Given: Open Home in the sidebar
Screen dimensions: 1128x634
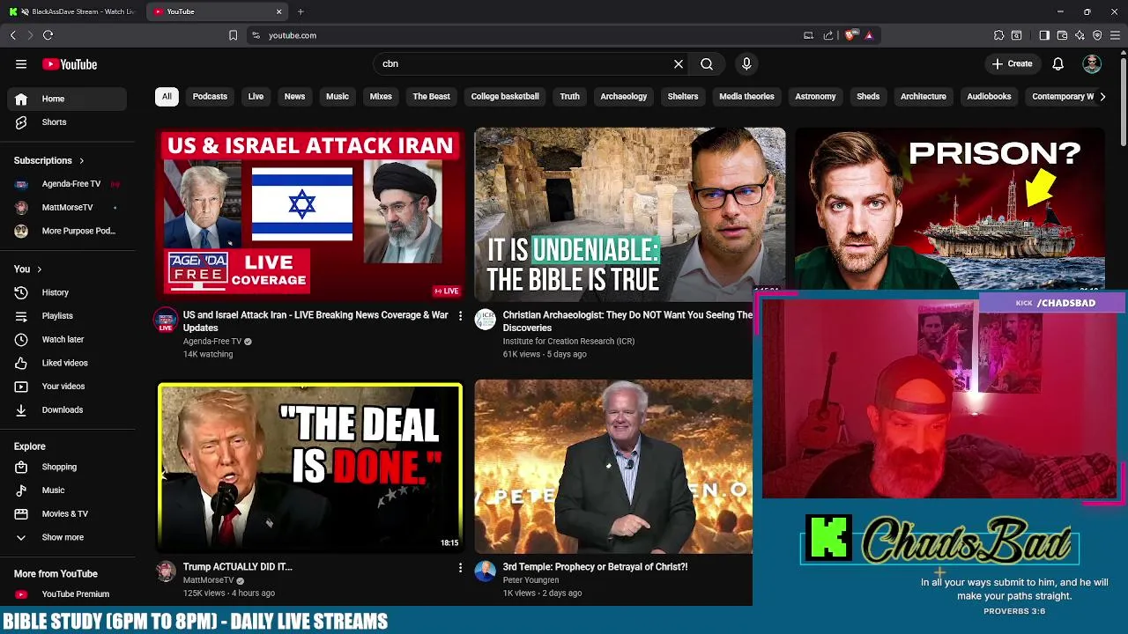Looking at the screenshot, I should pyautogui.click(x=67, y=99).
